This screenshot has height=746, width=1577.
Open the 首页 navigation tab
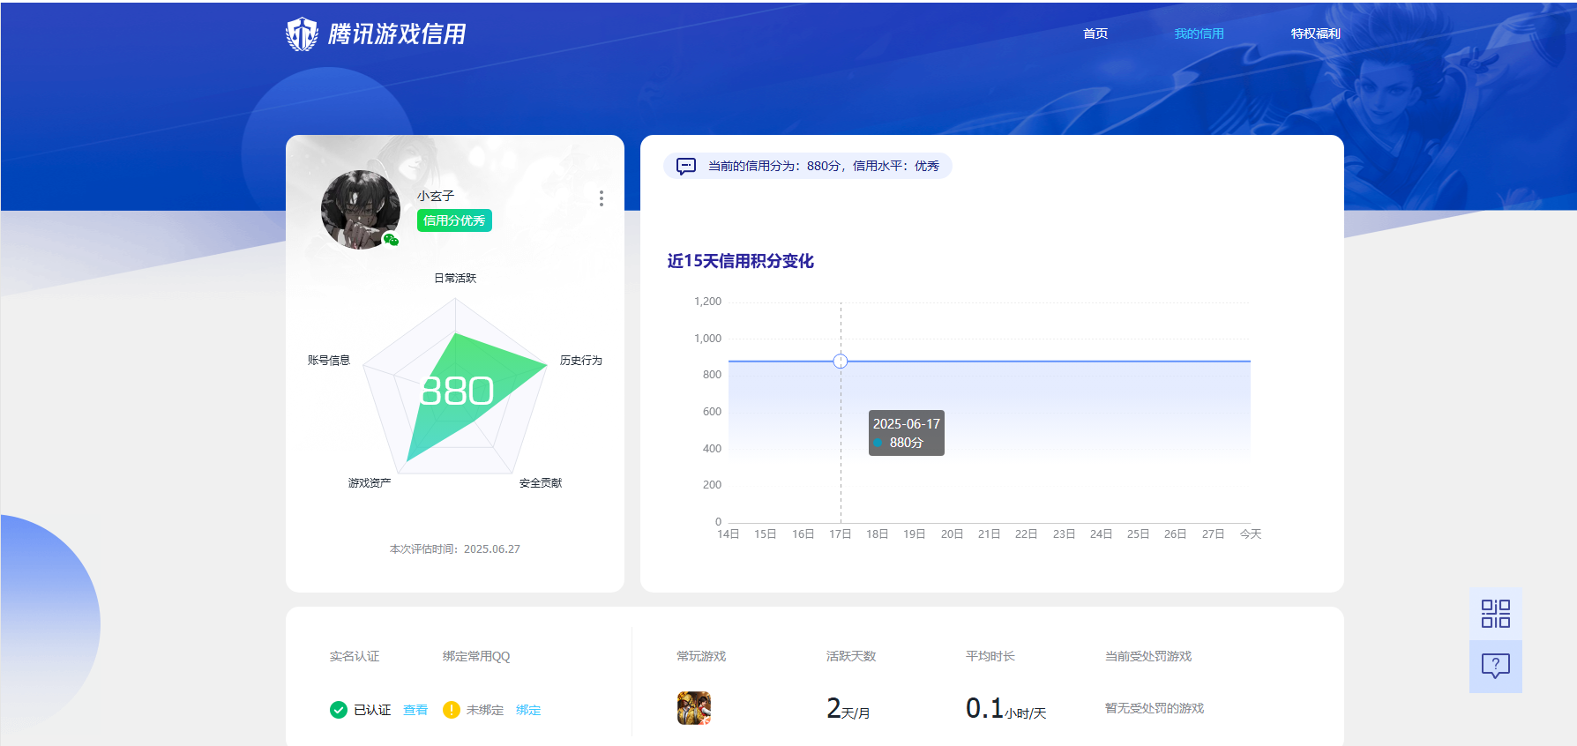click(1095, 34)
